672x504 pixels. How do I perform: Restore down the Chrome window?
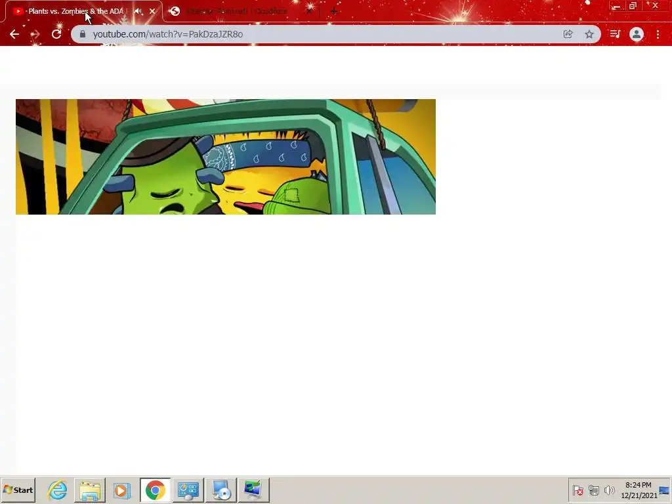pyautogui.click(x=633, y=6)
